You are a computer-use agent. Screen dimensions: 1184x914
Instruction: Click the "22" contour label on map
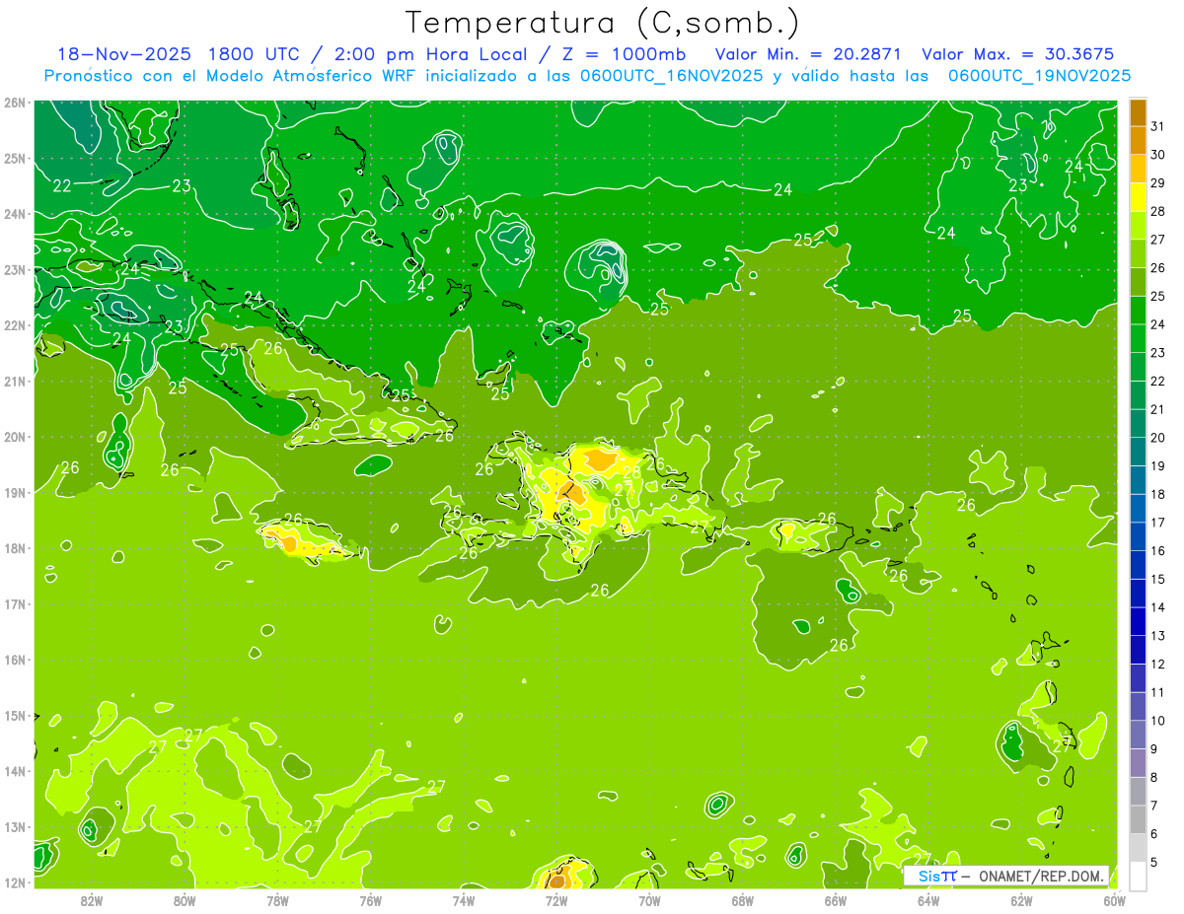[x=62, y=185]
